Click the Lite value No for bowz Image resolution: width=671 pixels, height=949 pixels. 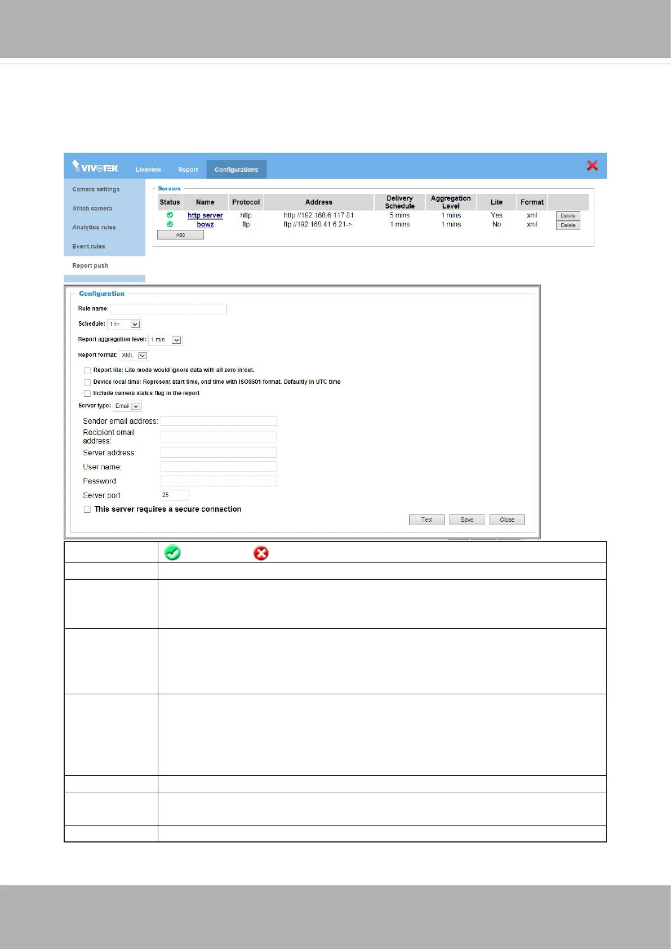pyautogui.click(x=496, y=224)
